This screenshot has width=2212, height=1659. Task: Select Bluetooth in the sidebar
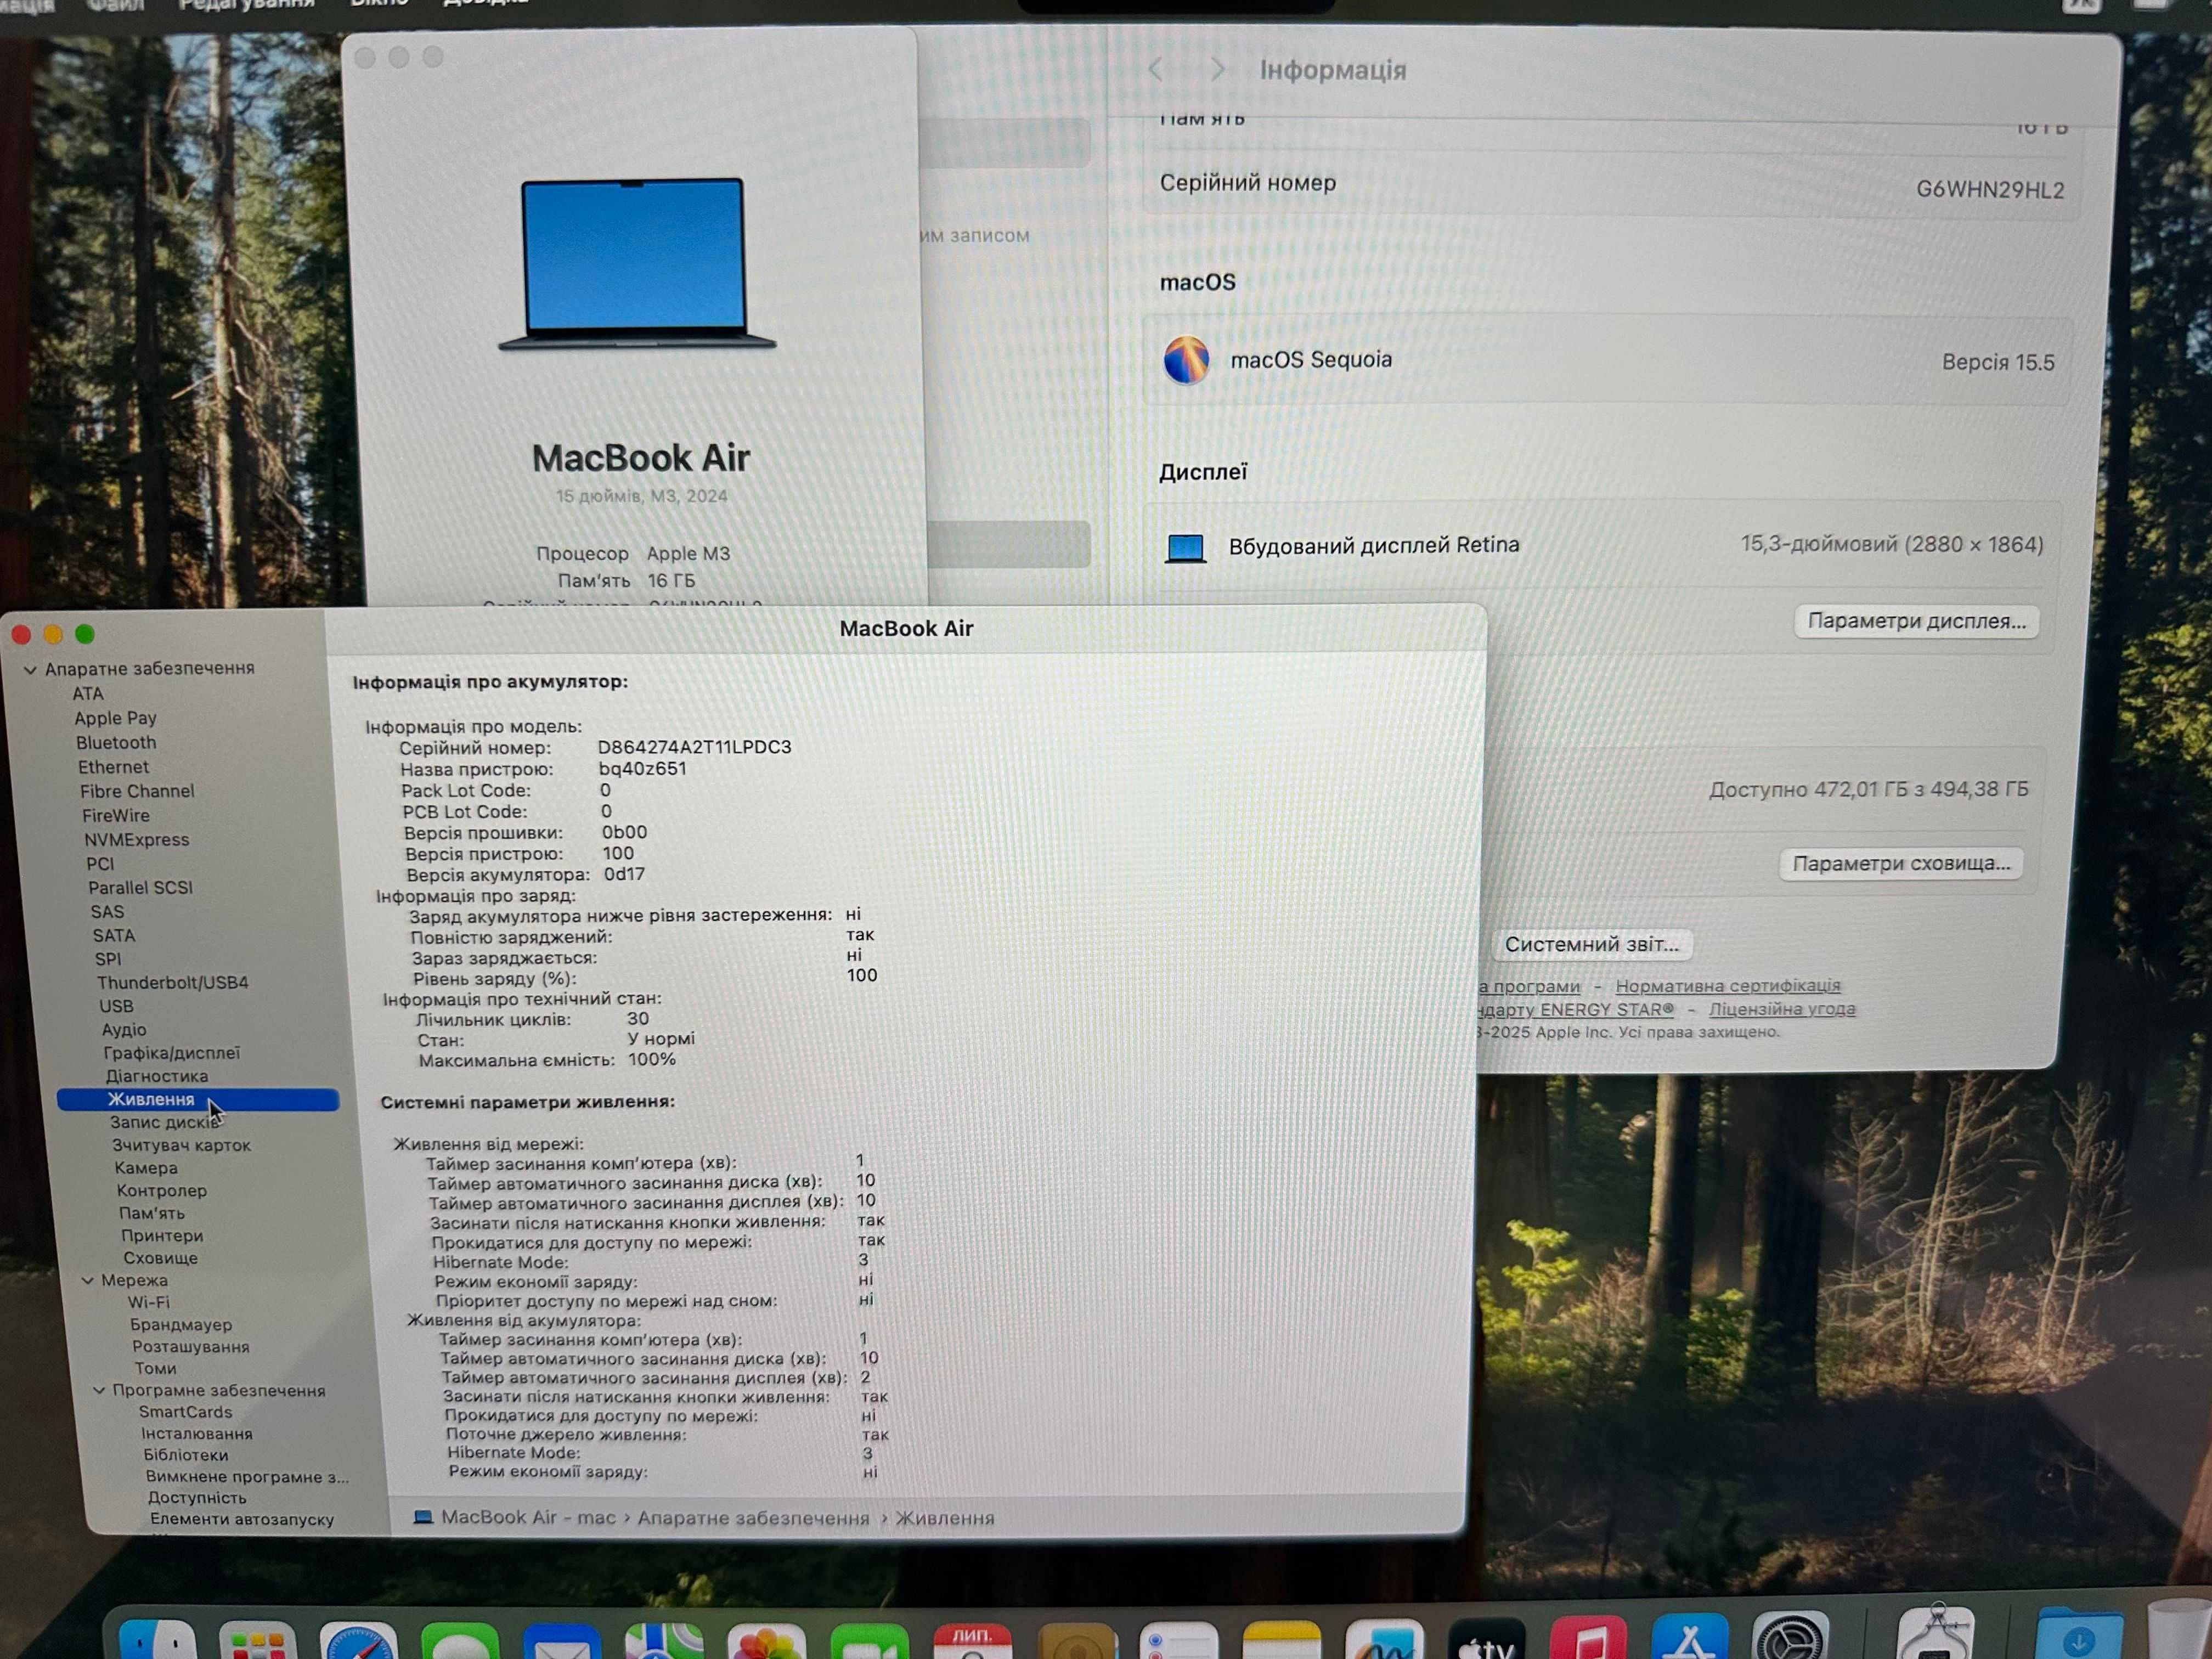[x=116, y=742]
